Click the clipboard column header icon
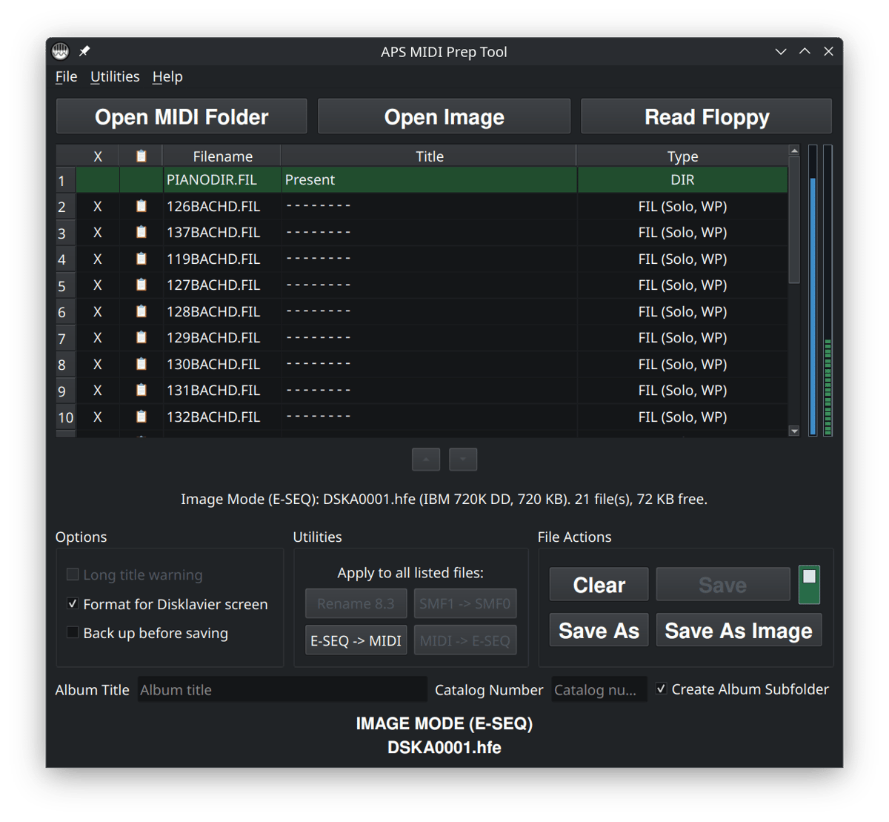This screenshot has height=822, width=889. click(x=141, y=156)
